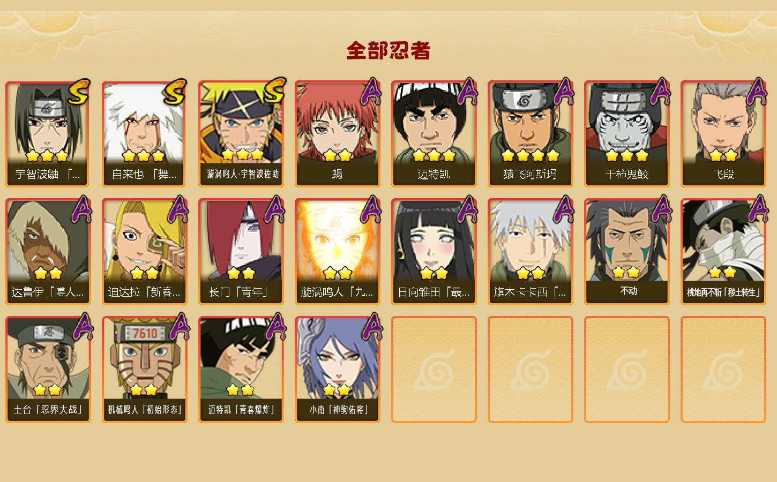Image resolution: width=777 pixels, height=482 pixels.
Task: Choose the 不动 ninja card
Action: [627, 252]
